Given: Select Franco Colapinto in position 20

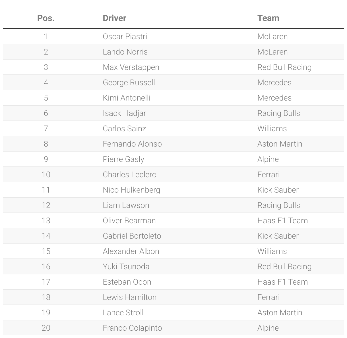Looking at the screenshot, I should (132, 328).
